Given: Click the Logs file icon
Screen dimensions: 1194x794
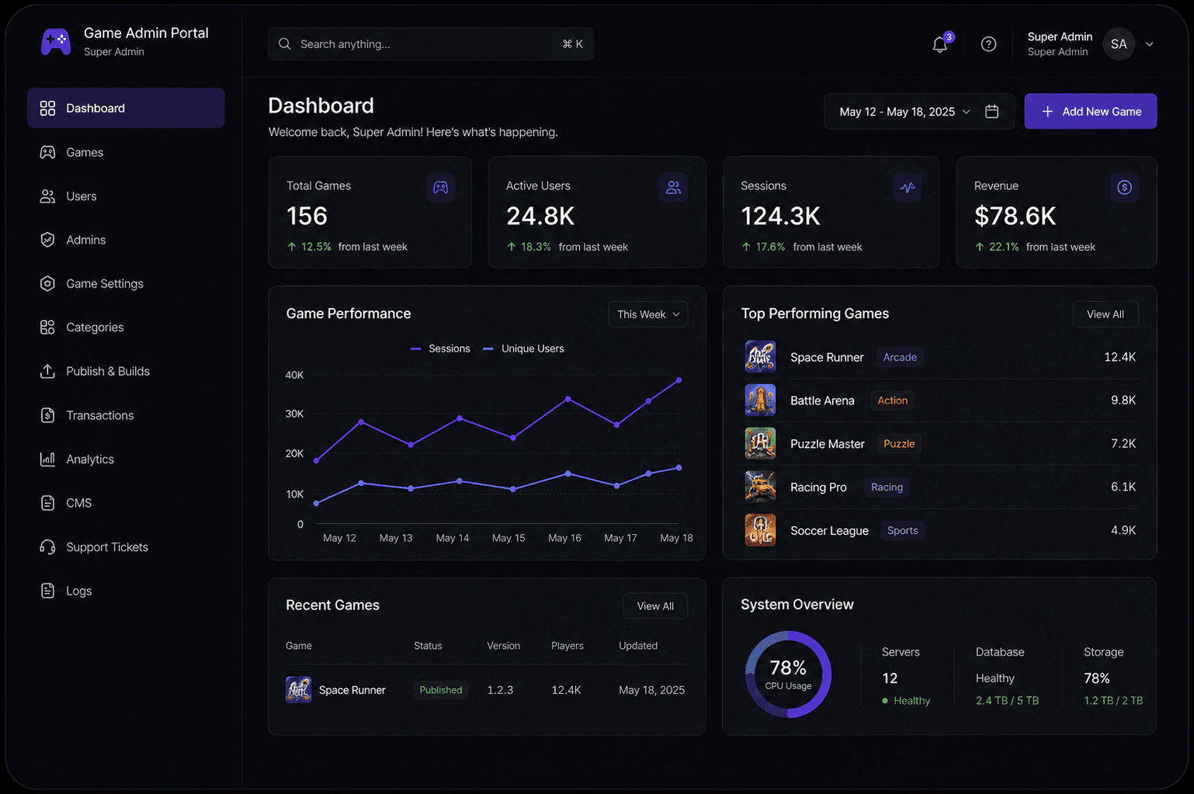Looking at the screenshot, I should (x=47, y=591).
